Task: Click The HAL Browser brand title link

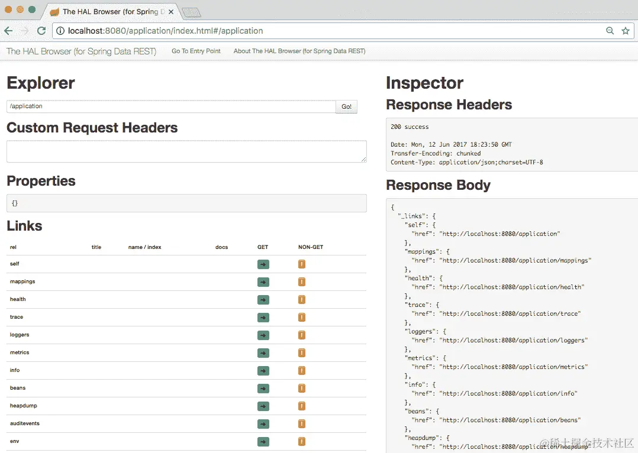Action: click(x=82, y=51)
